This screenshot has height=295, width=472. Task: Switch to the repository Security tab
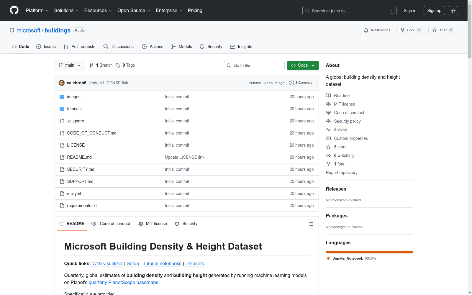tap(211, 47)
